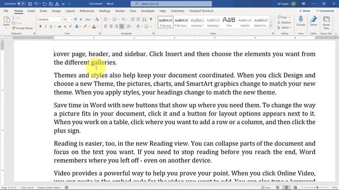The image size is (339, 190).
Task: Apply the Heading 1 style
Action: coord(197,22)
